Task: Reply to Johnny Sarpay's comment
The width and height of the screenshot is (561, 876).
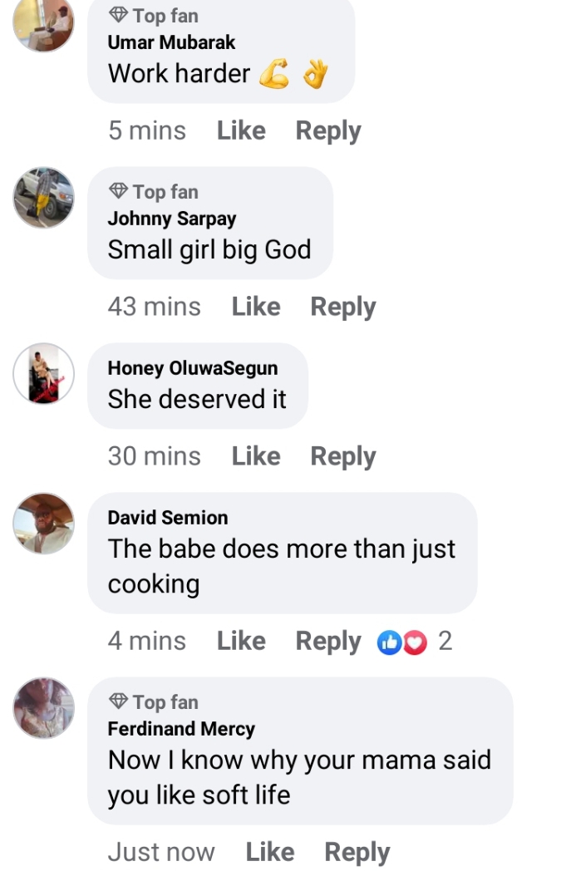Action: click(343, 307)
